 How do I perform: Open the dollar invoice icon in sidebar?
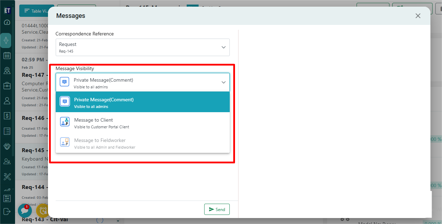[7, 116]
